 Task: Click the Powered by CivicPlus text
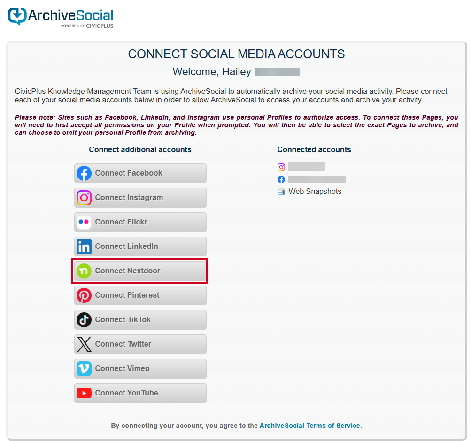87,26
